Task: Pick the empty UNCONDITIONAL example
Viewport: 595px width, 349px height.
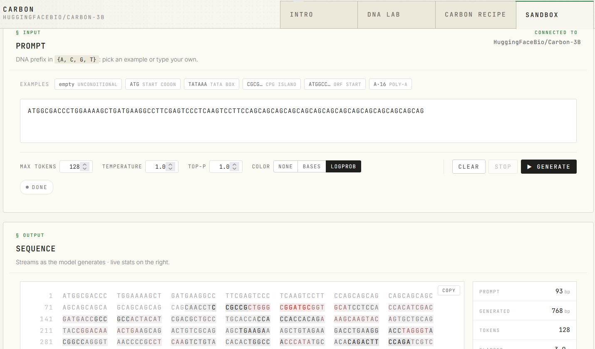Action: (88, 84)
